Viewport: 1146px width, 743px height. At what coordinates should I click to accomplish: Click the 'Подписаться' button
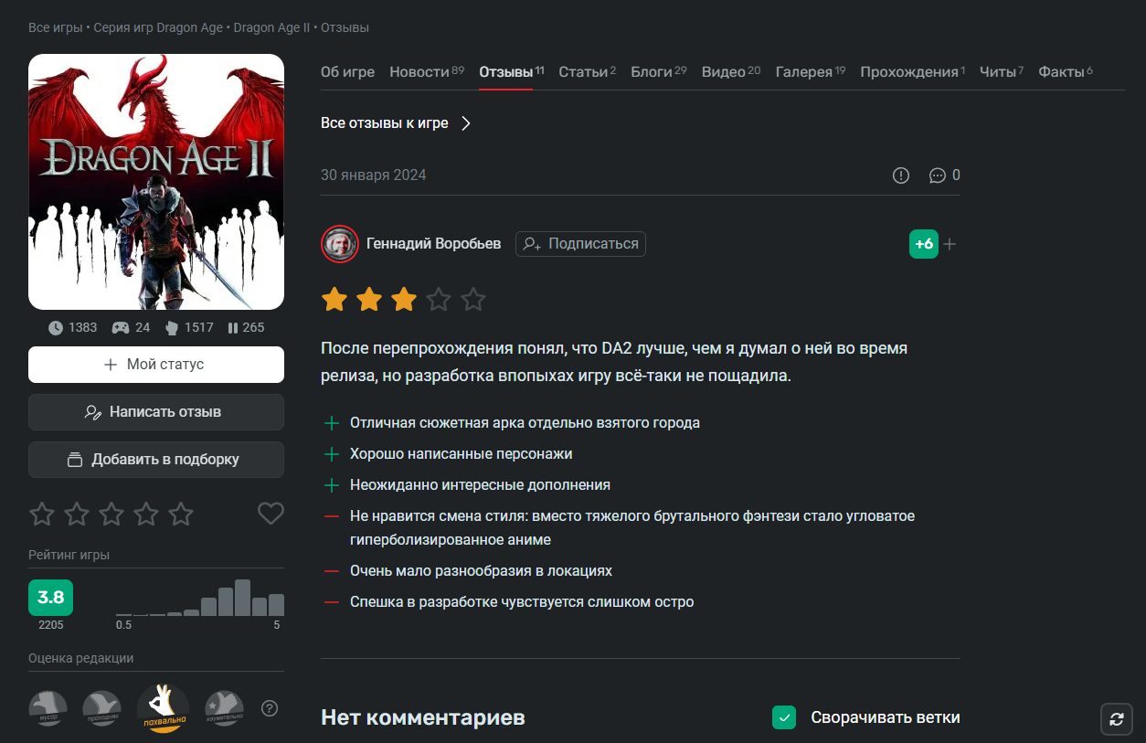click(581, 244)
